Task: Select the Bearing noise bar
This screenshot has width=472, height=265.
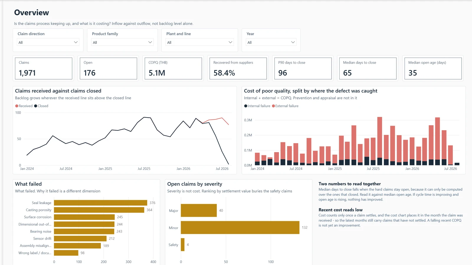Action: [84, 231]
